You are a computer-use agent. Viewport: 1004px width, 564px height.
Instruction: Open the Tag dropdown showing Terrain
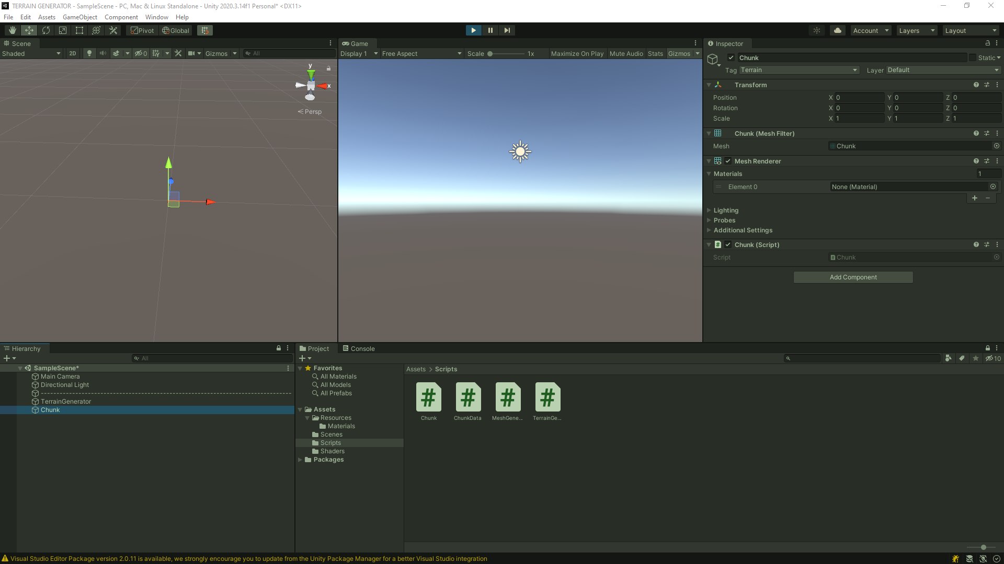pyautogui.click(x=798, y=70)
